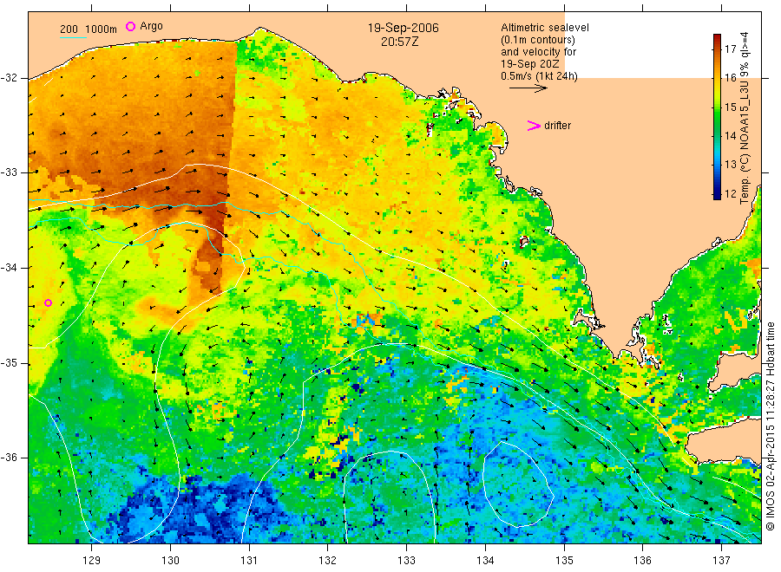Click the magenta Argo circle in legend

(x=130, y=26)
